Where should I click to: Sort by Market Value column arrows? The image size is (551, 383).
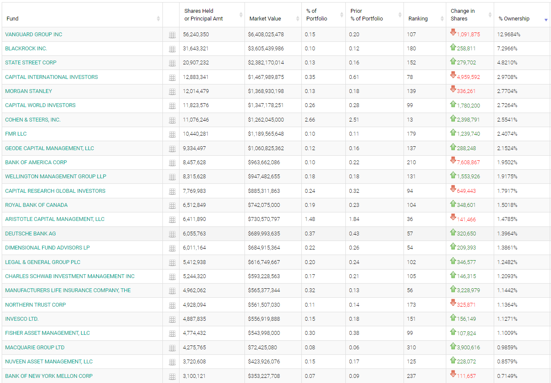298,19
